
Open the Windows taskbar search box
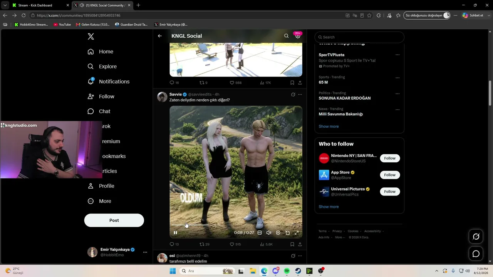tap(207, 271)
